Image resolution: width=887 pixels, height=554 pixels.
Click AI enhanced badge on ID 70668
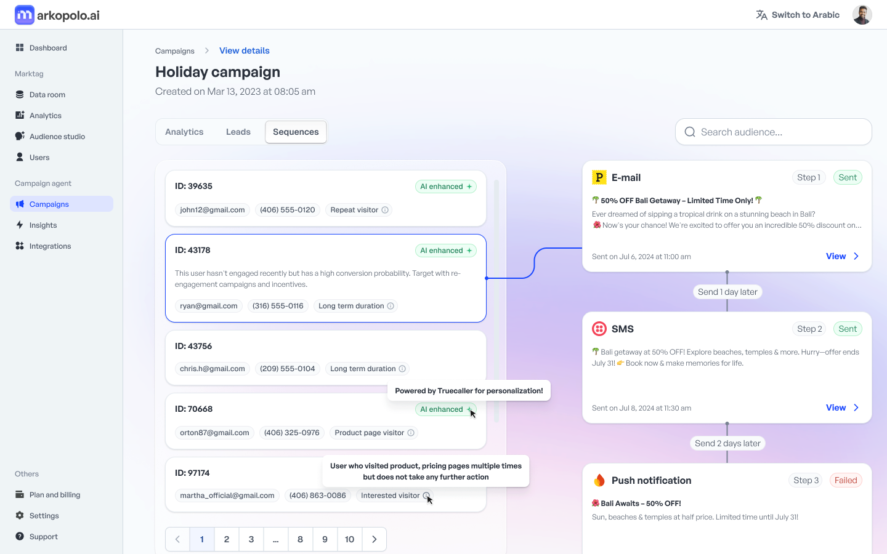pyautogui.click(x=446, y=409)
